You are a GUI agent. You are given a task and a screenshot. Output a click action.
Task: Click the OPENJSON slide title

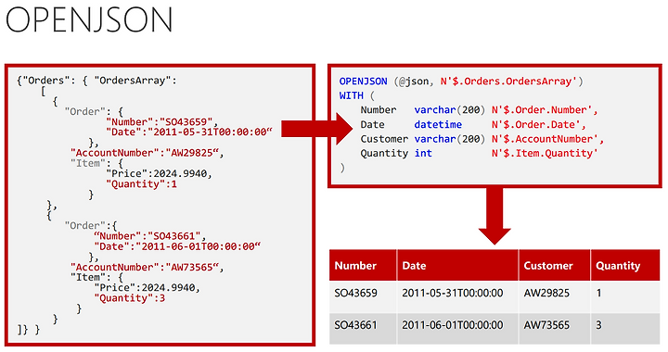(x=89, y=19)
